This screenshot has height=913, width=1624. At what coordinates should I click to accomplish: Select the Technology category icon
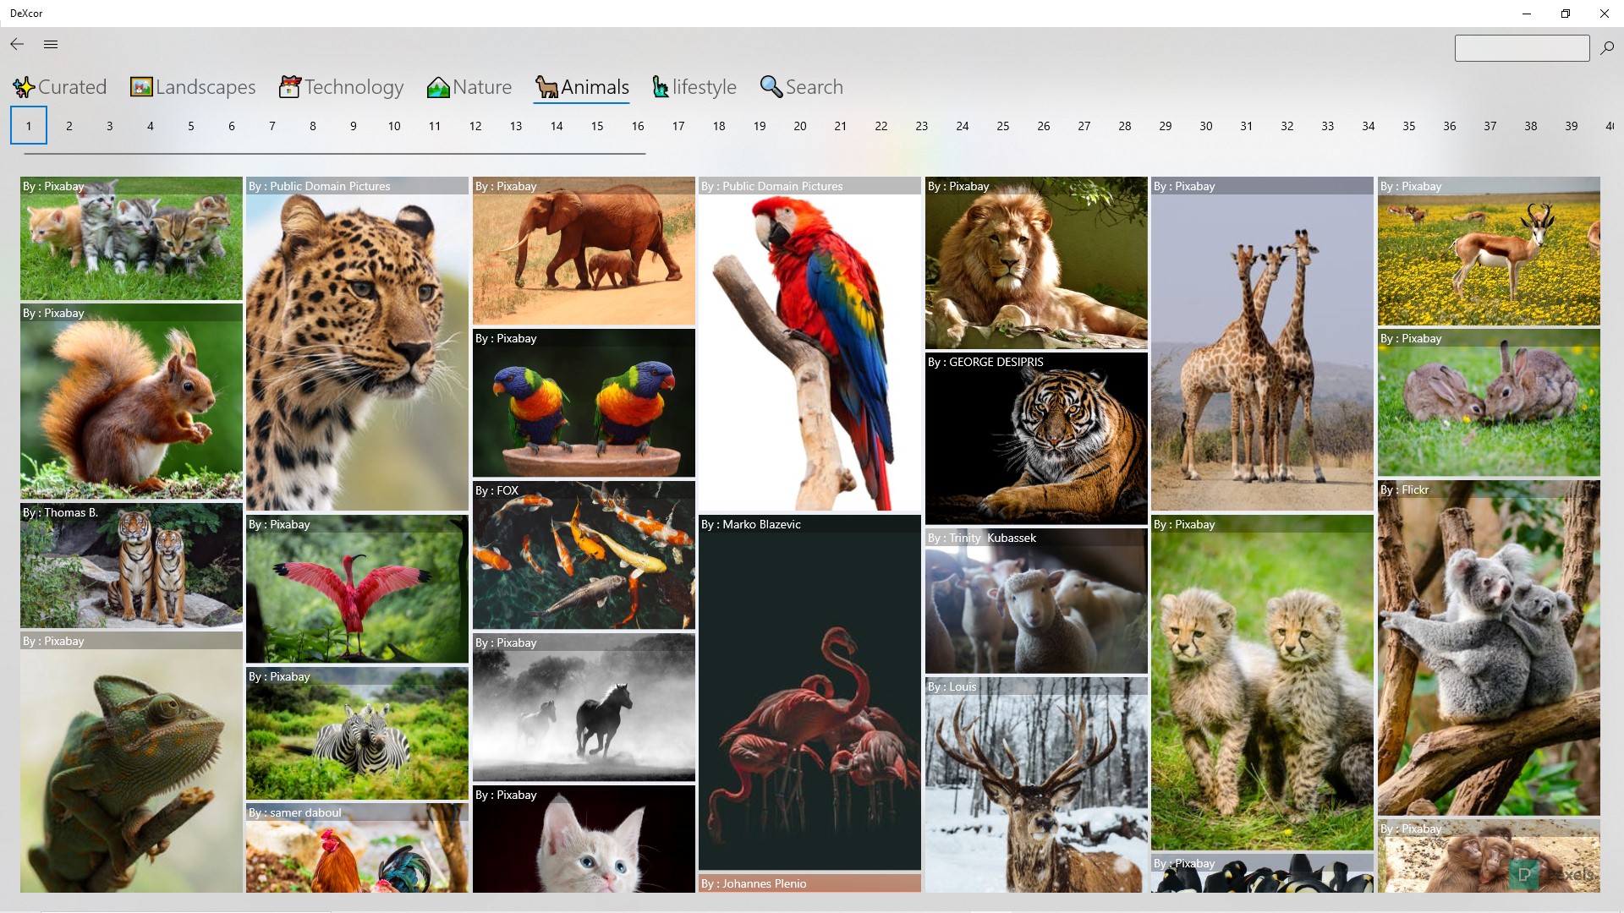tap(290, 87)
